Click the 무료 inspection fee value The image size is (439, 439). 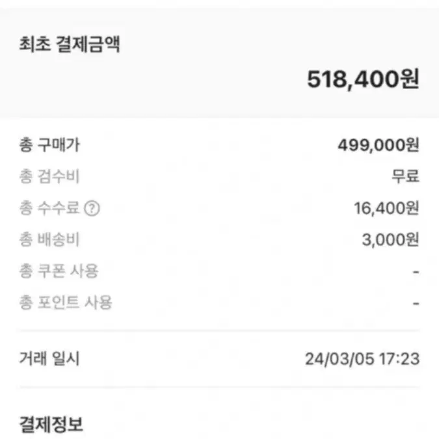(x=405, y=176)
